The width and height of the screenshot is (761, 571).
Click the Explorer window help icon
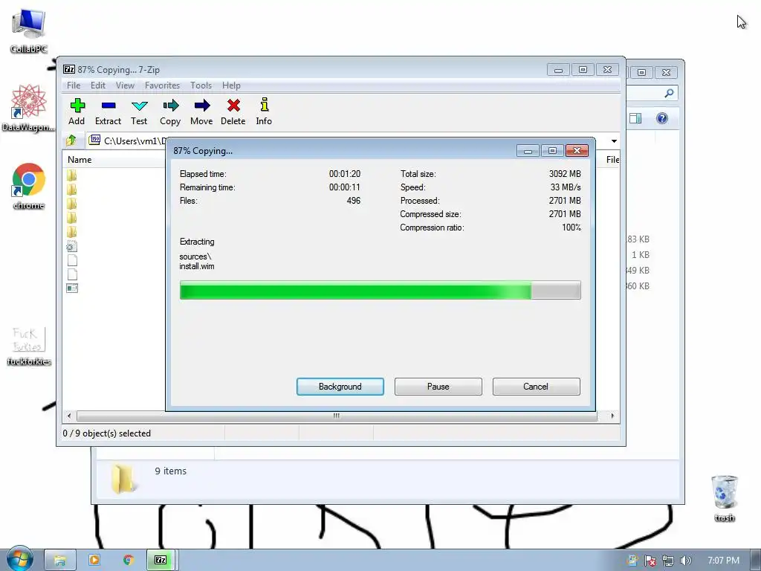[662, 118]
